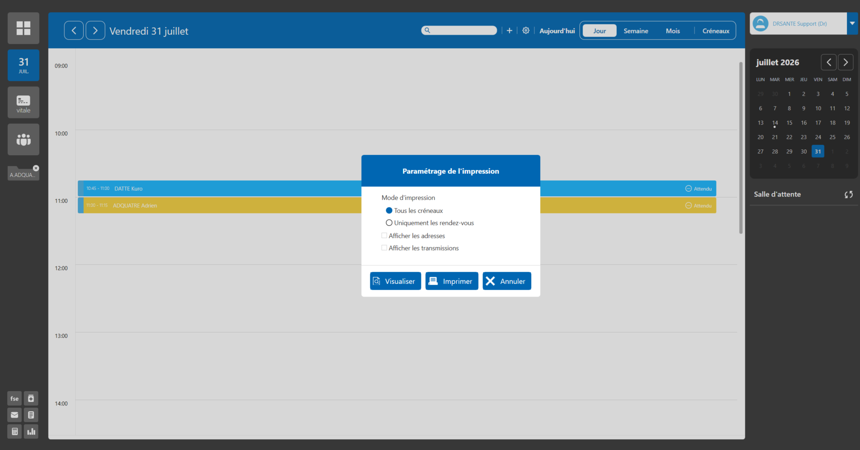Select July 20 in mini calendar
Screen dimensions: 860x450
coord(761,137)
